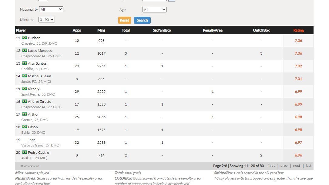
Task: Open player Alan Santos's profile
Action: tap(37, 63)
